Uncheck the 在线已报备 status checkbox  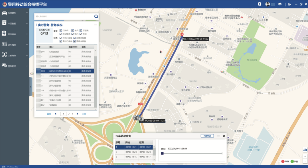60,38
